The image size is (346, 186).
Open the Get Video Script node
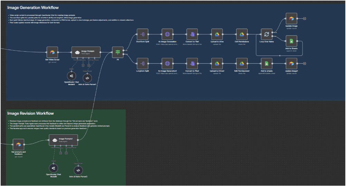[52, 52]
